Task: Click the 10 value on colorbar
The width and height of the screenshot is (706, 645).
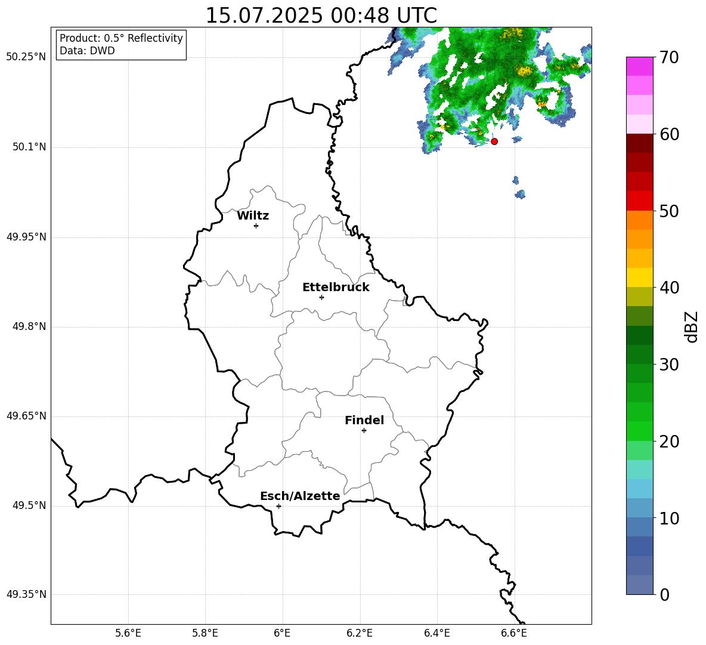Action: [x=669, y=519]
